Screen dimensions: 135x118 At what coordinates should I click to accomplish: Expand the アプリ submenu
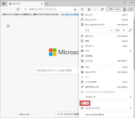pos(106,51)
